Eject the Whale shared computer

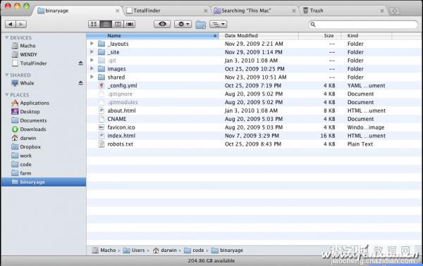(x=80, y=83)
